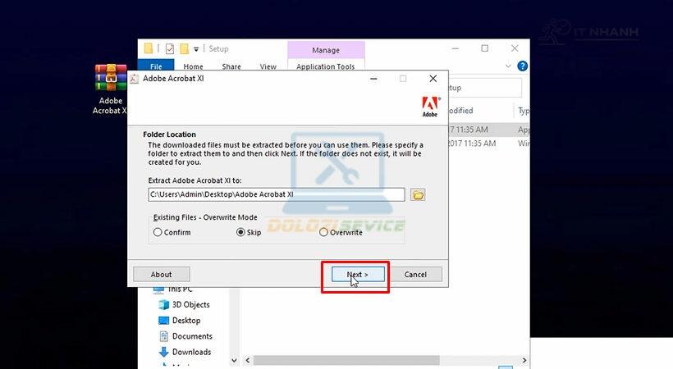Select the Confirm overwrite mode option

click(x=158, y=232)
